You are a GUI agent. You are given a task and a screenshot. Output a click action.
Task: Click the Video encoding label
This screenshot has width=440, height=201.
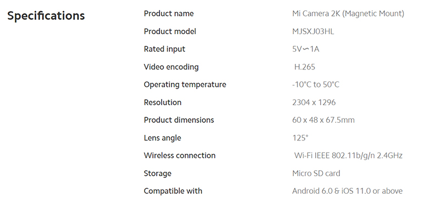[171, 67]
